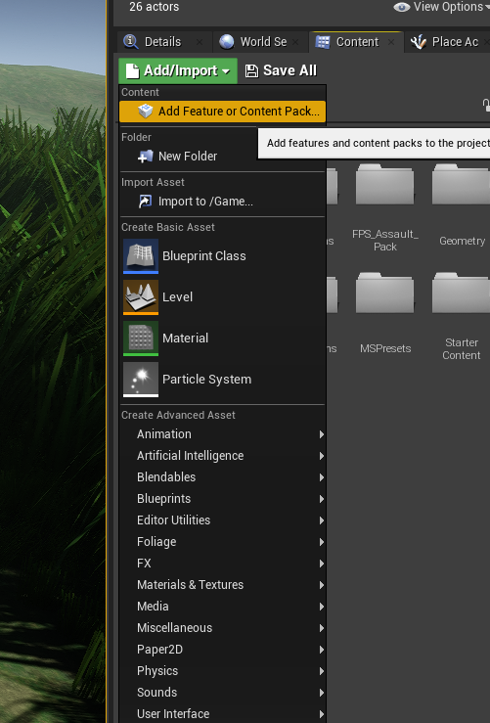Click the Save All disk icon
The width and height of the screenshot is (490, 723).
[x=251, y=70]
